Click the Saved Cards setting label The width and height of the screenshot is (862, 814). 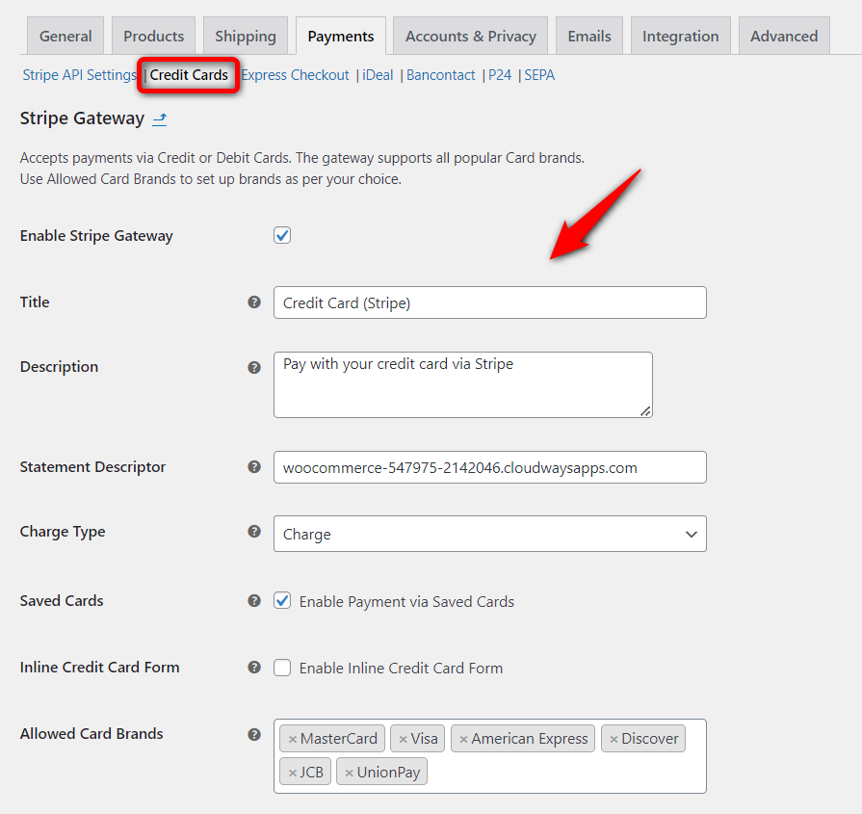[x=62, y=600]
